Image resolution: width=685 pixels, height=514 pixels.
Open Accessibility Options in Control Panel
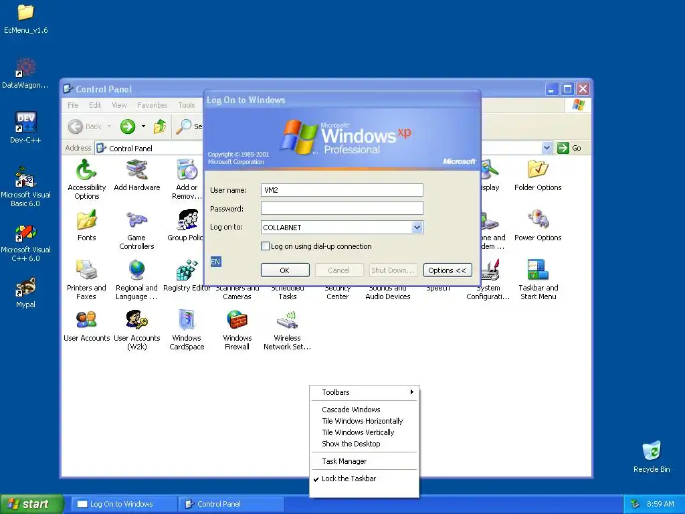click(x=86, y=179)
